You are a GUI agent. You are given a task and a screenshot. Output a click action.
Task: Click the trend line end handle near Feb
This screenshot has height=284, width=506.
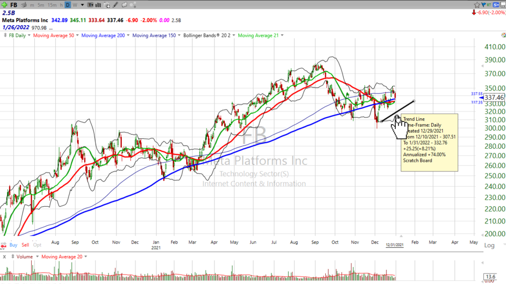[414, 101]
